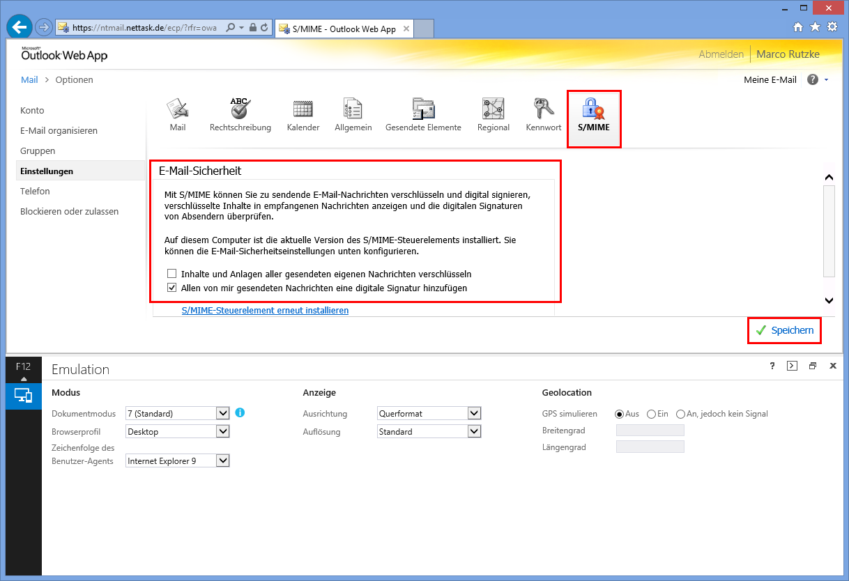The height and width of the screenshot is (581, 849).
Task: Click the S/MIME-Steuerelement erneut installieren link
Action: click(x=265, y=310)
